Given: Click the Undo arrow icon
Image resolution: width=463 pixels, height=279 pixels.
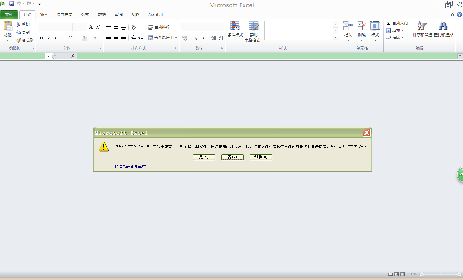Looking at the screenshot, I should click(x=19, y=4).
